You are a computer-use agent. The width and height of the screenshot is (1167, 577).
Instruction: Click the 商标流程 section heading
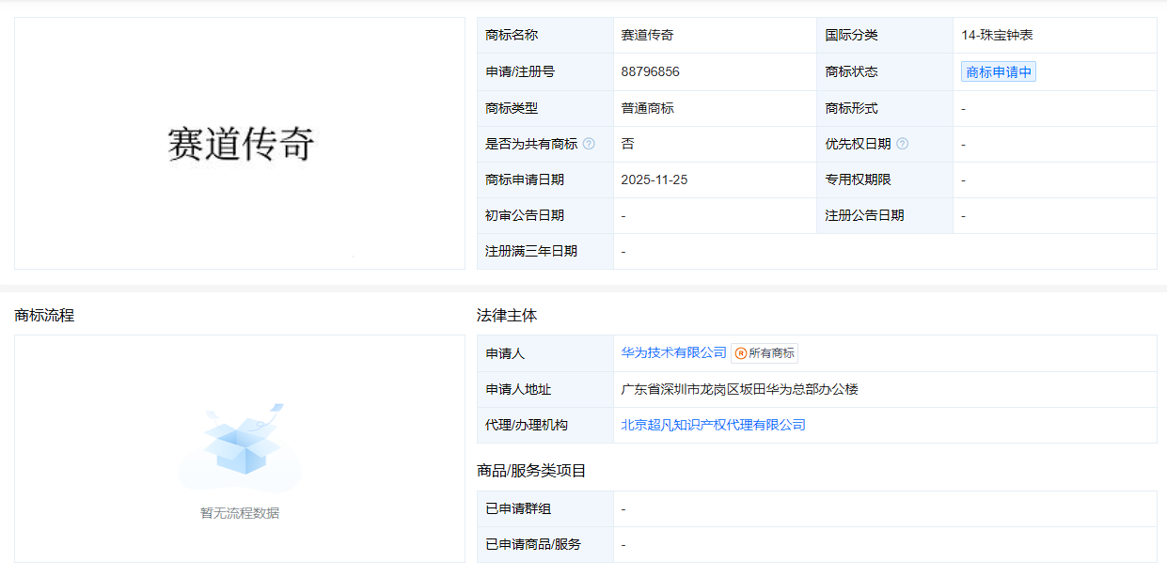(x=44, y=316)
